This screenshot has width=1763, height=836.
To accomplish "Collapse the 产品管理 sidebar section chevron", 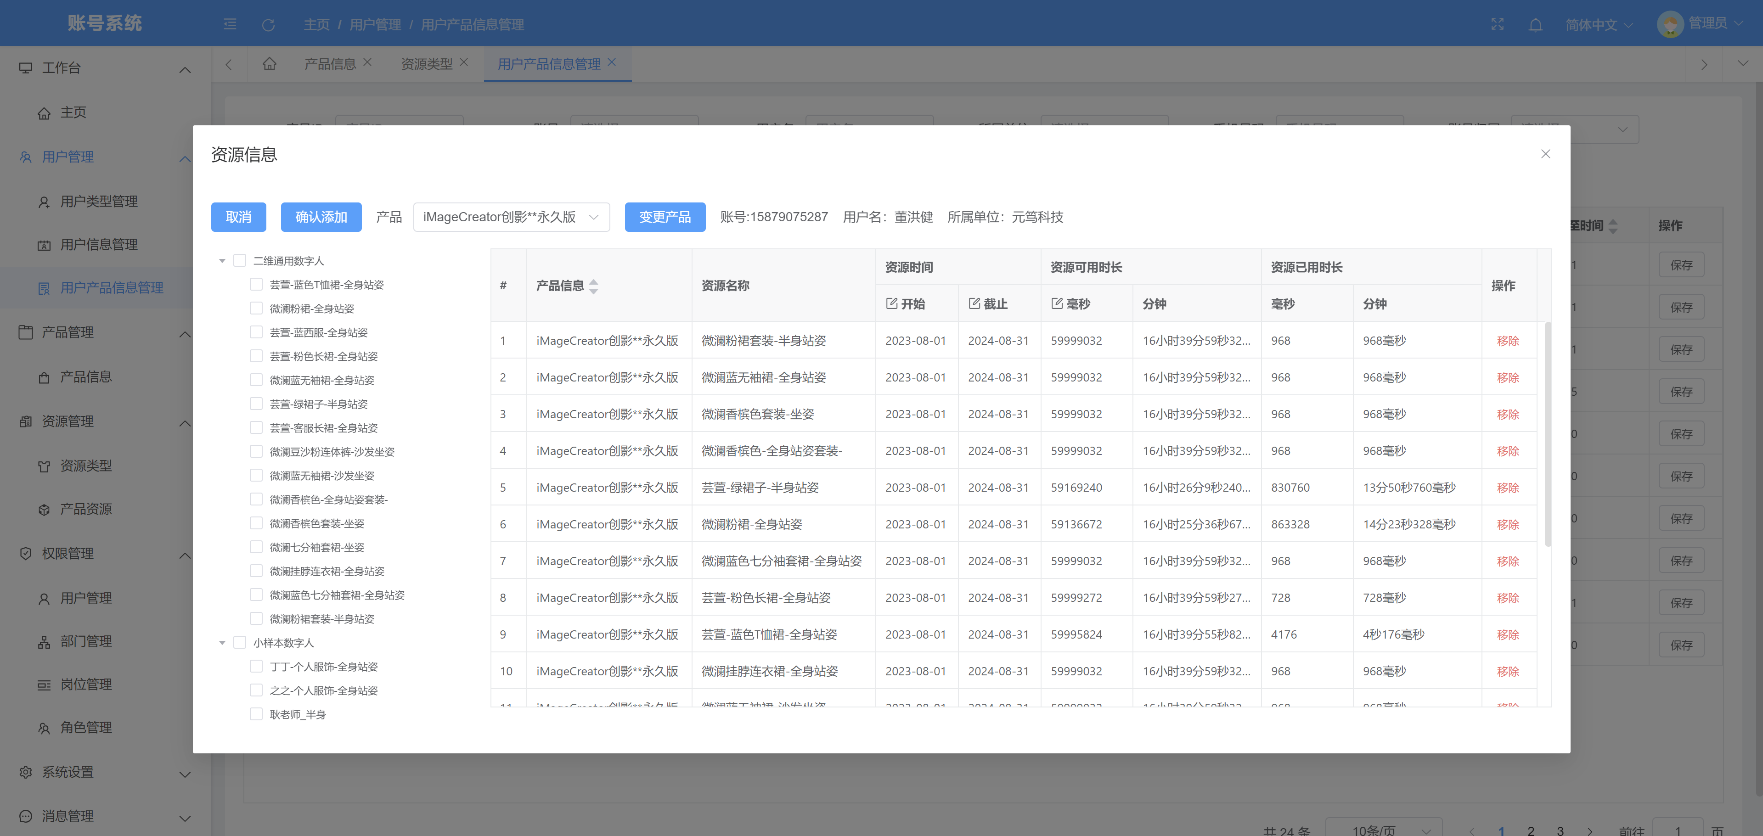I will click(x=185, y=334).
